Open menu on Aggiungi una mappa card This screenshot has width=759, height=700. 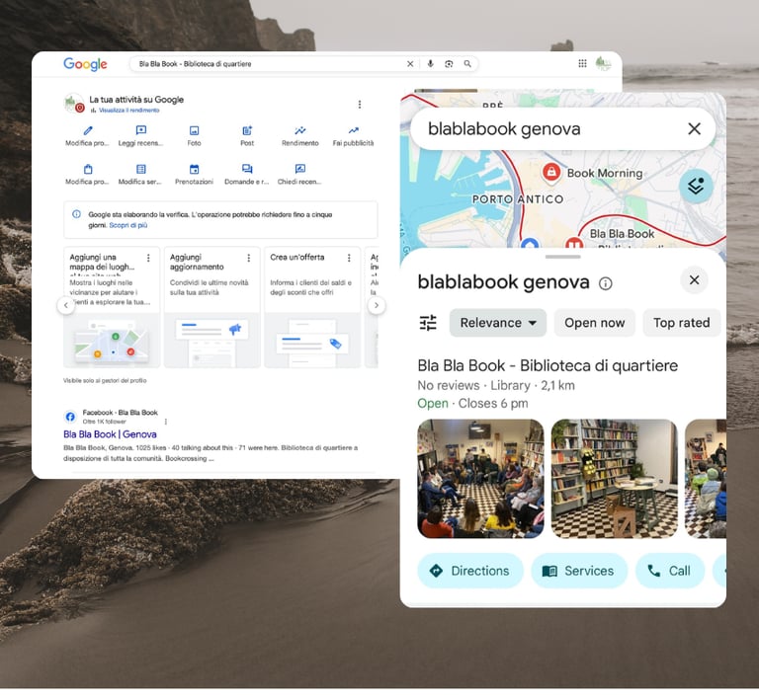pos(148,258)
